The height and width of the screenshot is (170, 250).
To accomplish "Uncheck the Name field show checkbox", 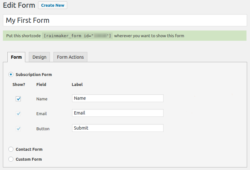I will pyautogui.click(x=18, y=99).
